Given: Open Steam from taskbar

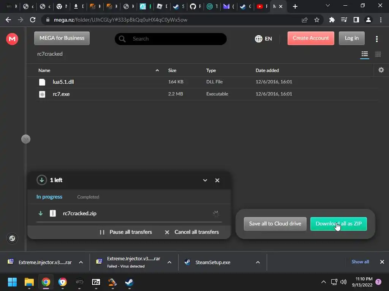Looking at the screenshot, I should (x=129, y=282).
